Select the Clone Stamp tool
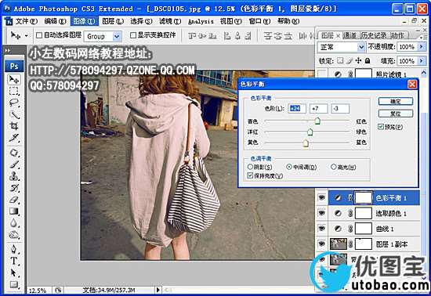Screen dimensions: 431x296 click(x=14, y=175)
